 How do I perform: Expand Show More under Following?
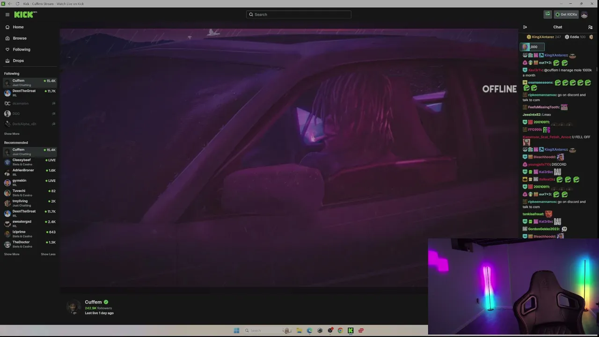[12, 134]
